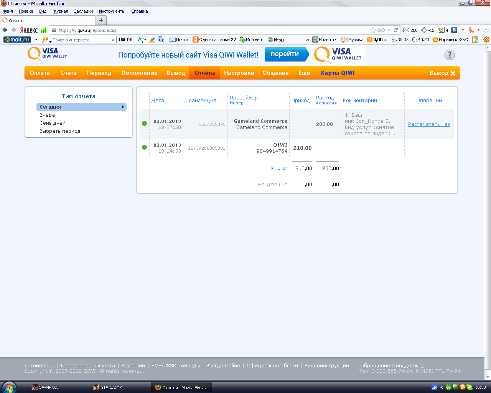
Task: Go back with the browser back arrow
Action: pyautogui.click(x=5, y=30)
